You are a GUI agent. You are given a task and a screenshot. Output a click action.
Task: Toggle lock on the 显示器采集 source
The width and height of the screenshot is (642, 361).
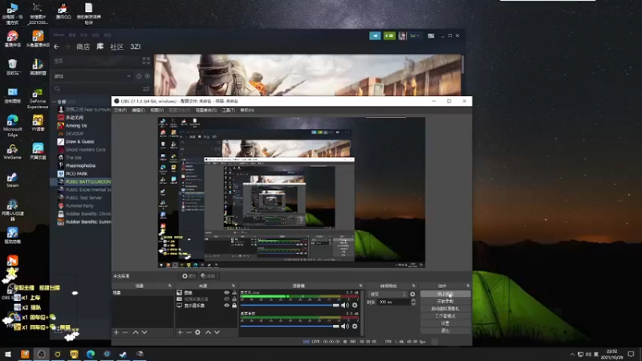tap(234, 306)
